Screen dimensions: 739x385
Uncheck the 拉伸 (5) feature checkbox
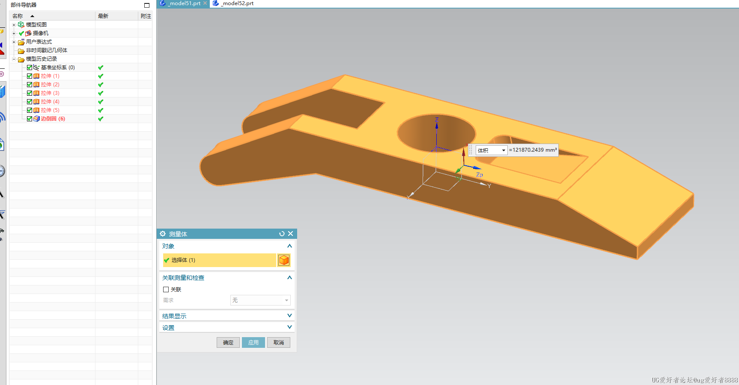pos(30,110)
